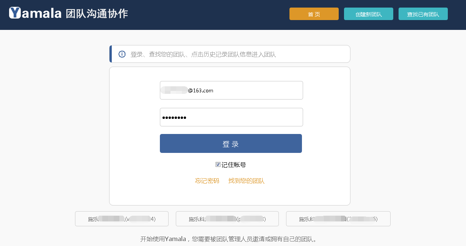
Task: Open 创建新团队 from the top bar
Action: [368, 14]
